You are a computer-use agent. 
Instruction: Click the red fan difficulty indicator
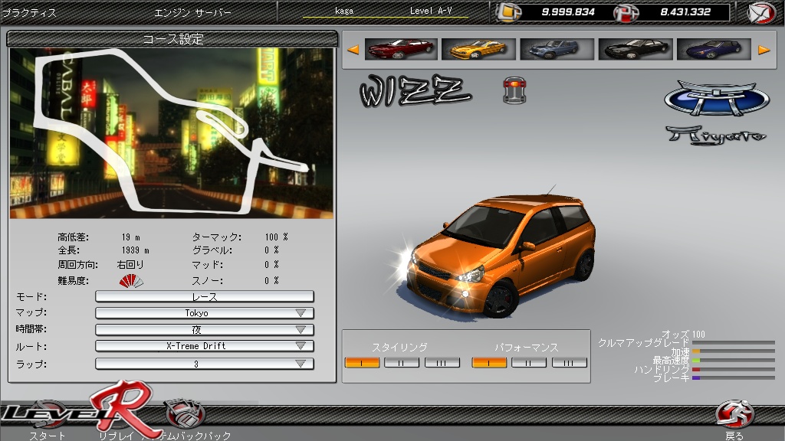tap(130, 280)
